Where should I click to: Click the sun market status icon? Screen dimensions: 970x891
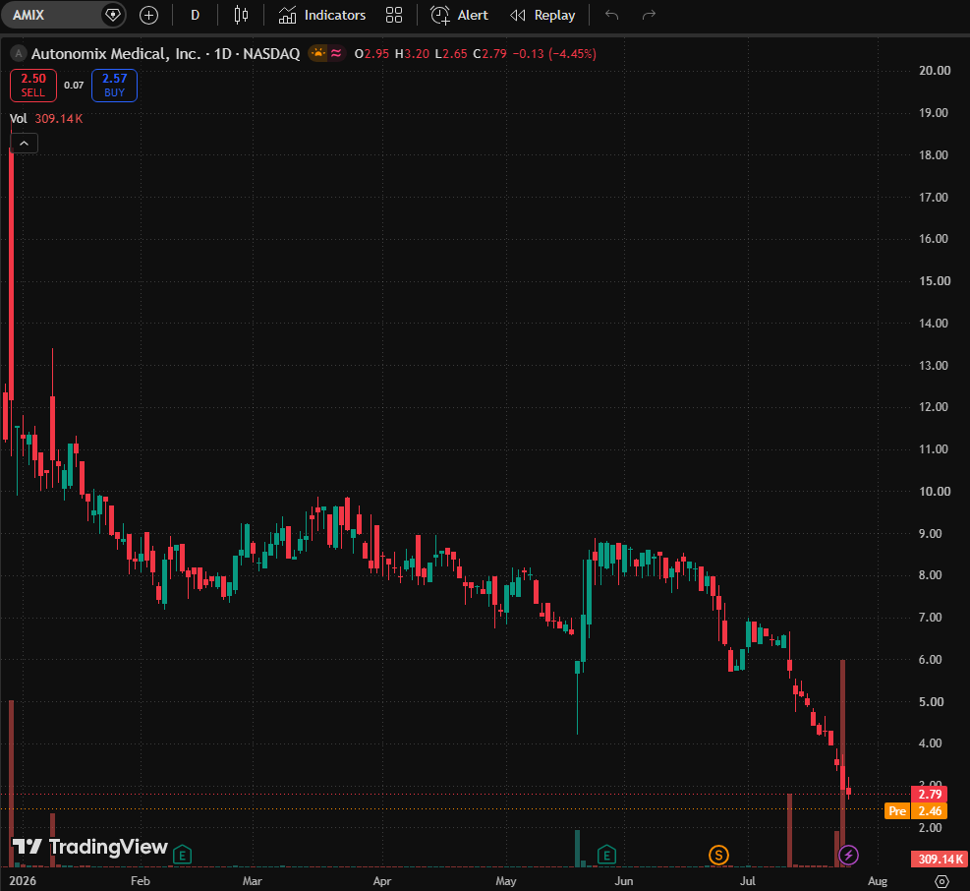click(x=318, y=54)
